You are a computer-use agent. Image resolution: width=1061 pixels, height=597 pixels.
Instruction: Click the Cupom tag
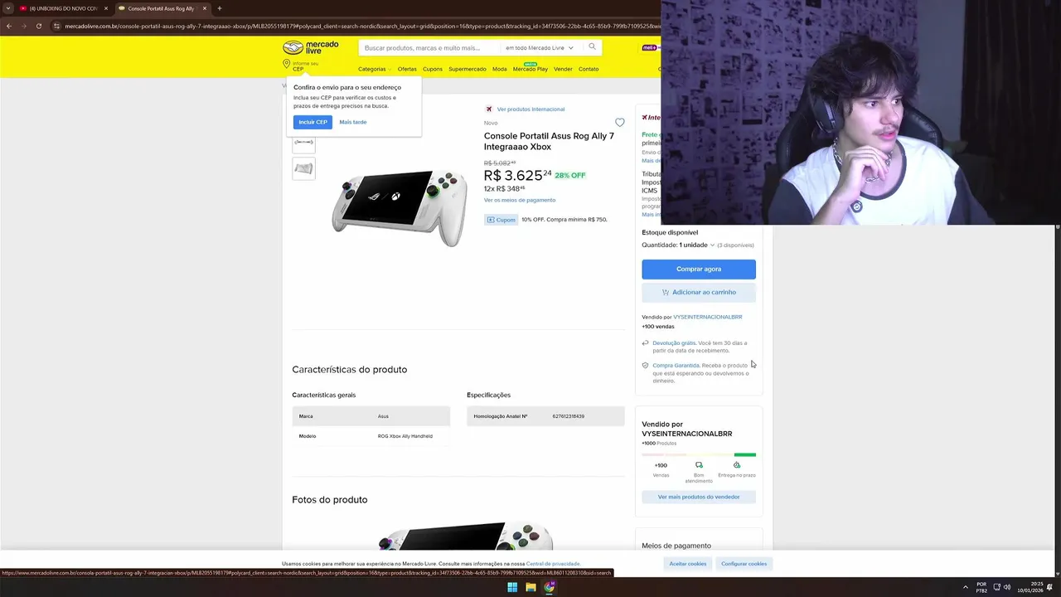pos(501,220)
